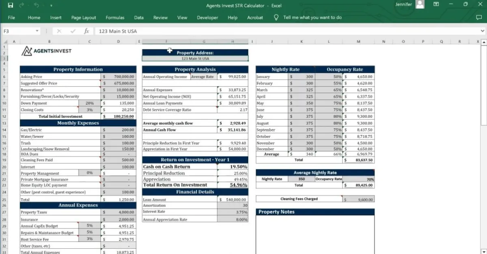Image resolution: width=487 pixels, height=254 pixels.
Task: Select the Loan Amount 540,000.00 cell
Action: click(233, 200)
